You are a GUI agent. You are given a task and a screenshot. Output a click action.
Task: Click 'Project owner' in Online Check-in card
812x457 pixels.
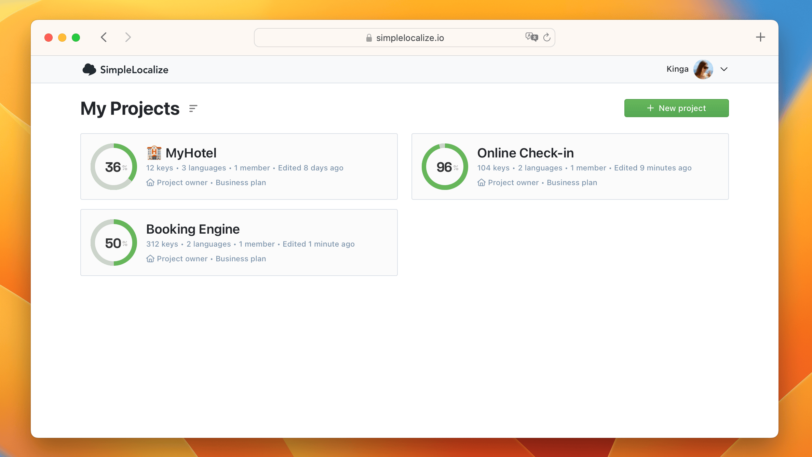(x=513, y=182)
